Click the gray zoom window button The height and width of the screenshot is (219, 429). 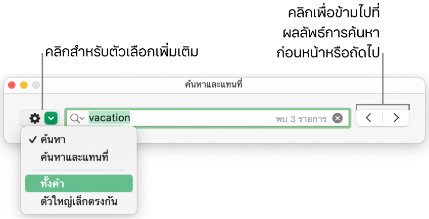click(35, 85)
